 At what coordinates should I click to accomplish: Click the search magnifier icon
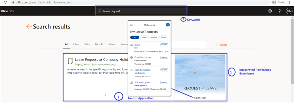coord(100,11)
